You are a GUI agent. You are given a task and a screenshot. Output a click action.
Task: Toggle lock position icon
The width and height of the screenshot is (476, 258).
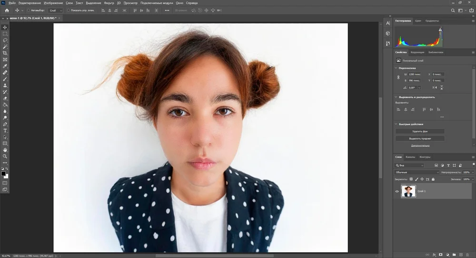coord(422,179)
